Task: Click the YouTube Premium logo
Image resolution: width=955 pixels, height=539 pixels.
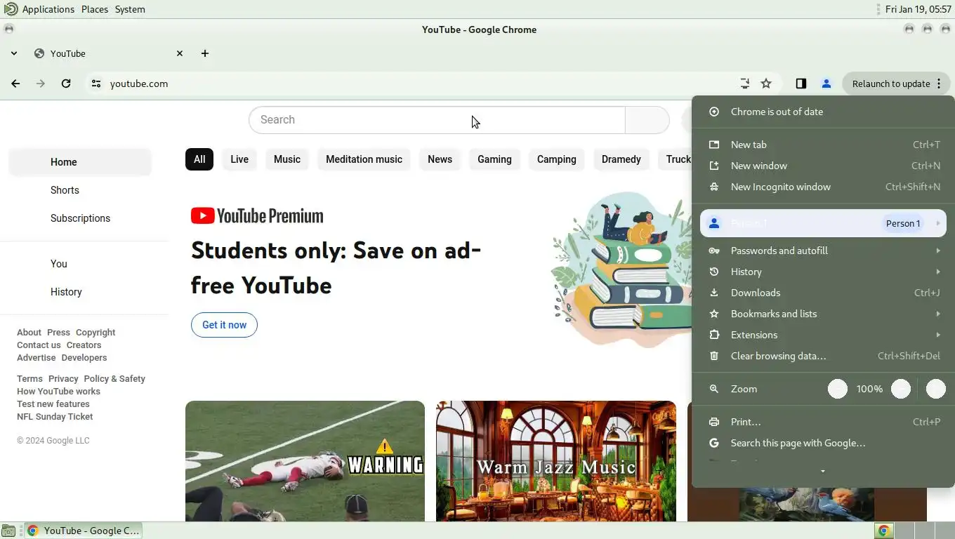Action: pos(257,215)
